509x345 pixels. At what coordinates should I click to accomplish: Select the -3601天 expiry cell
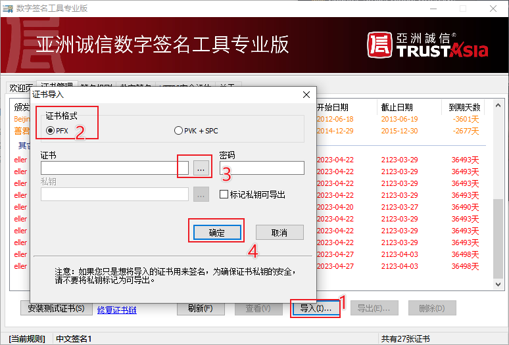[466, 119]
